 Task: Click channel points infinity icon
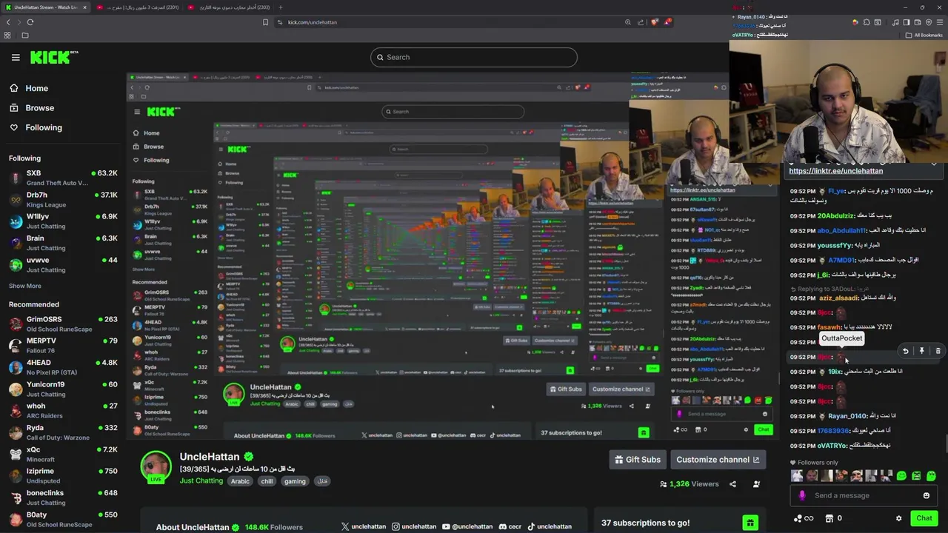click(804, 518)
